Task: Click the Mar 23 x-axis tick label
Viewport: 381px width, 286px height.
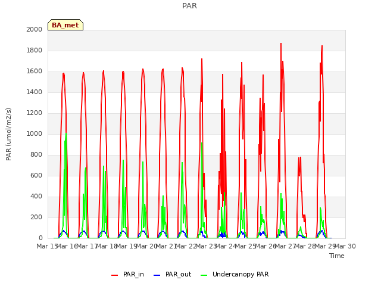Action: (206, 246)
